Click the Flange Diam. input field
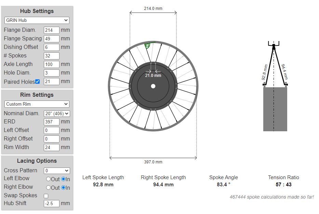This screenshot has height=214, width=319. (52, 30)
